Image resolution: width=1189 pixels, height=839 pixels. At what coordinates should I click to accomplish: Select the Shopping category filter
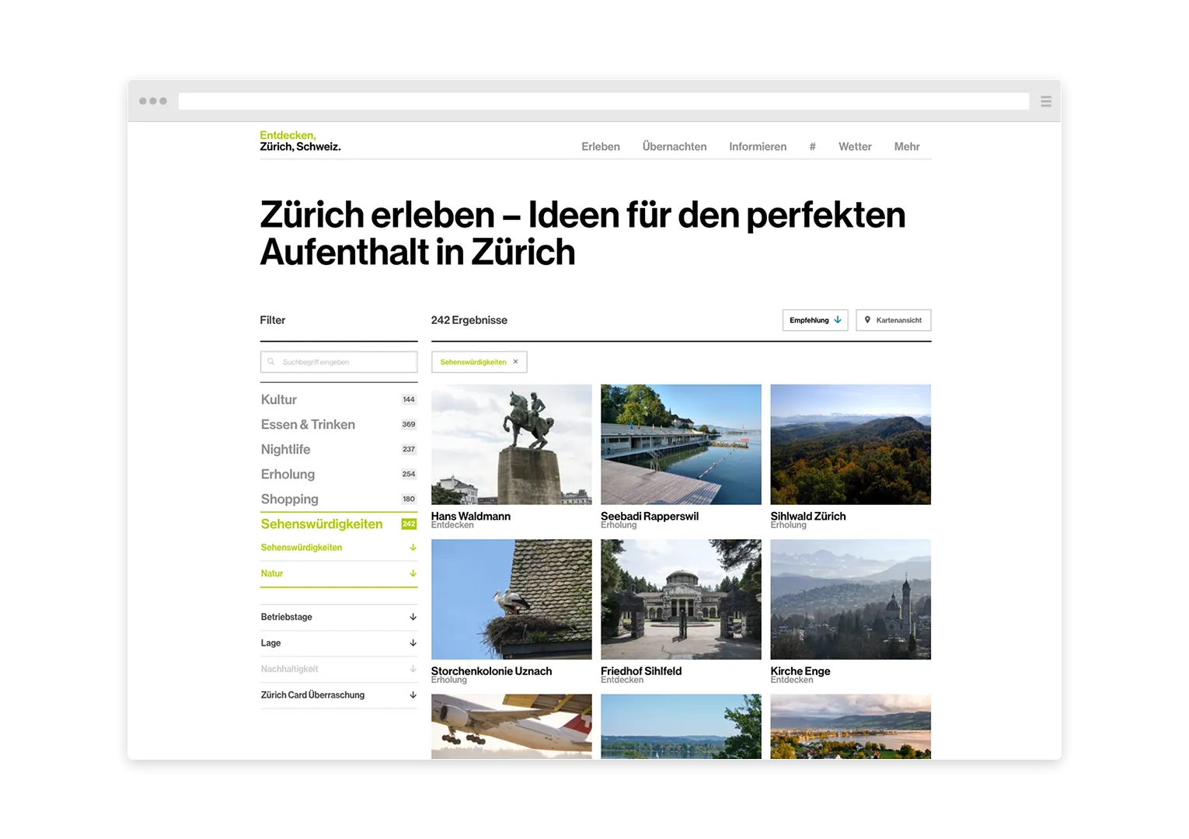tap(289, 499)
